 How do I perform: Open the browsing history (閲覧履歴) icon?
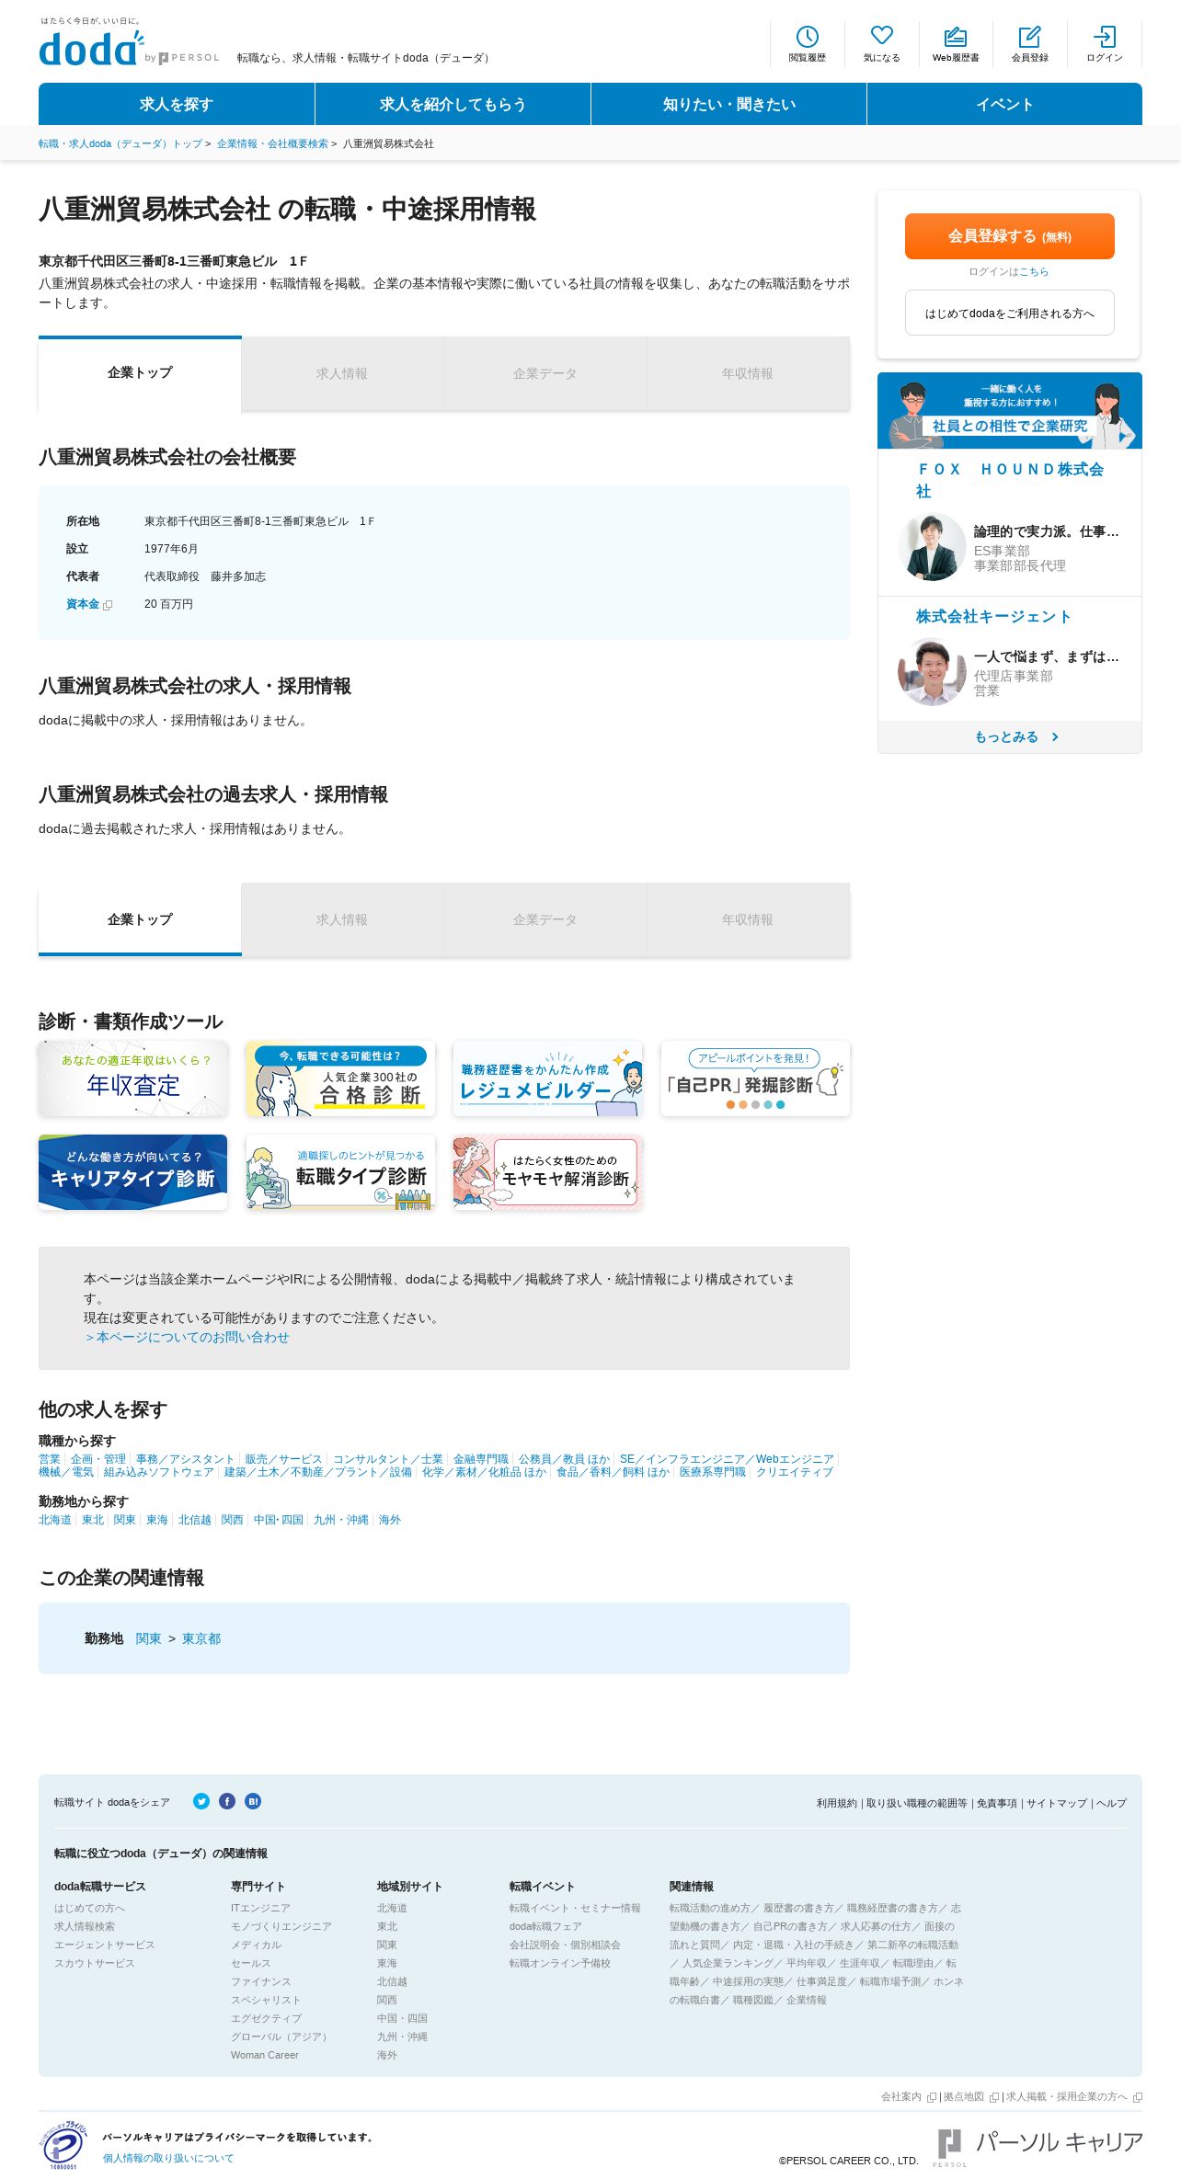(x=807, y=44)
